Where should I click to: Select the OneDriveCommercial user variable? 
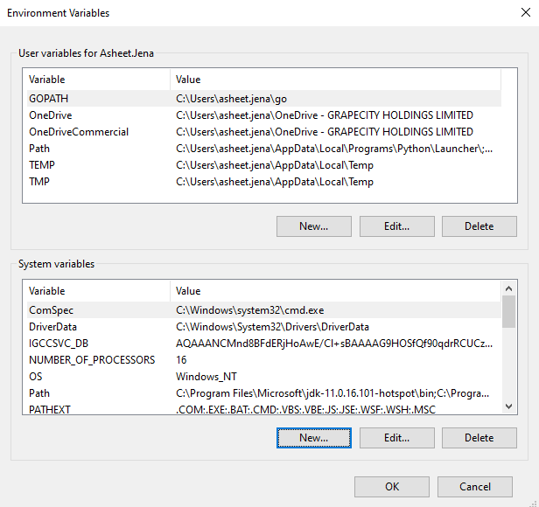tap(78, 132)
